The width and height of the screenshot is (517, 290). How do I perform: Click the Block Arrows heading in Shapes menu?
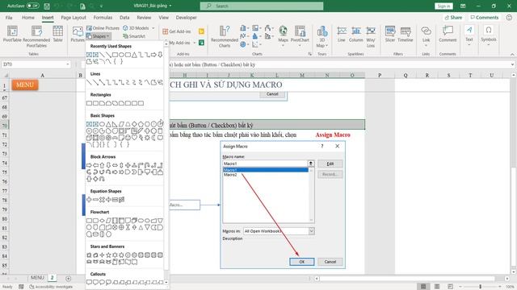point(103,157)
